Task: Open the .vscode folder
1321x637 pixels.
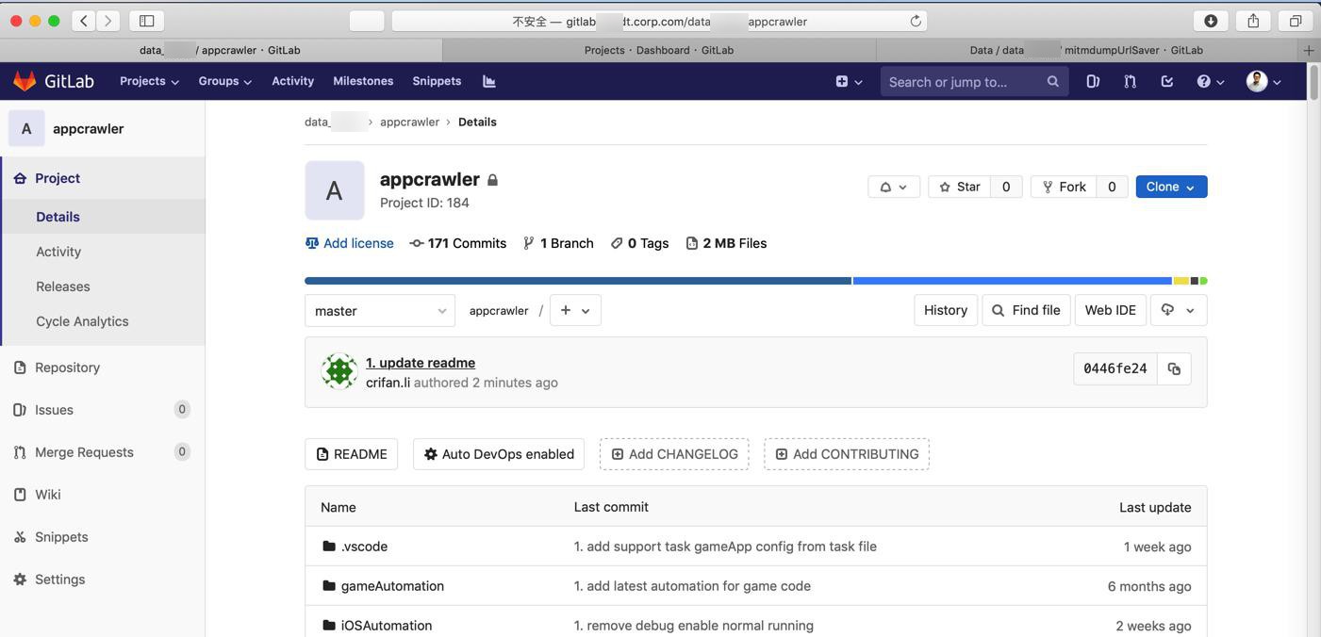Action: click(x=364, y=547)
